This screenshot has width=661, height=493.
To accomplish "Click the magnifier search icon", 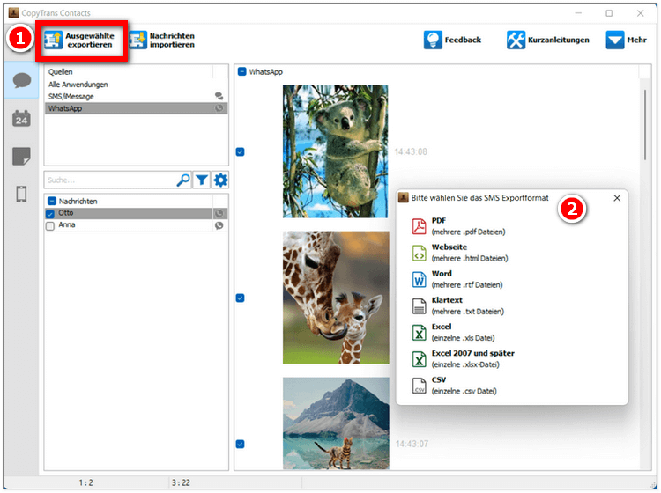I will pyautogui.click(x=183, y=180).
